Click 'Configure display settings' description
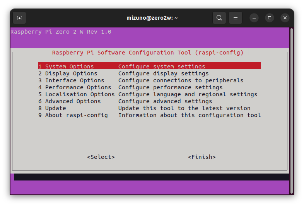The image size is (304, 206). [164, 73]
